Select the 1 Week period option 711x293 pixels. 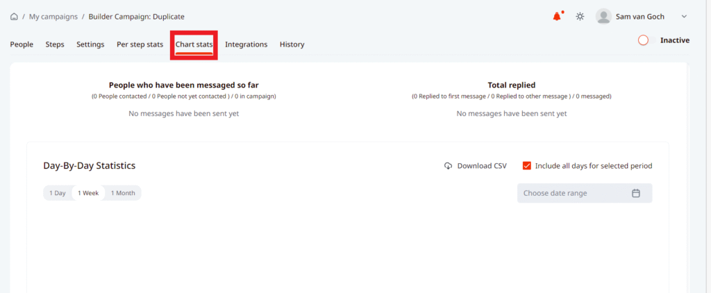(88, 193)
